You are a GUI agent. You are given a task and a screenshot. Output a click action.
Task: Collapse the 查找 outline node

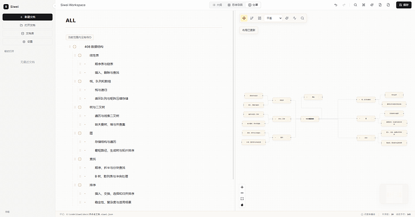[79, 159]
